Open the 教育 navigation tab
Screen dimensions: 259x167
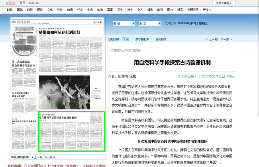(70, 9)
